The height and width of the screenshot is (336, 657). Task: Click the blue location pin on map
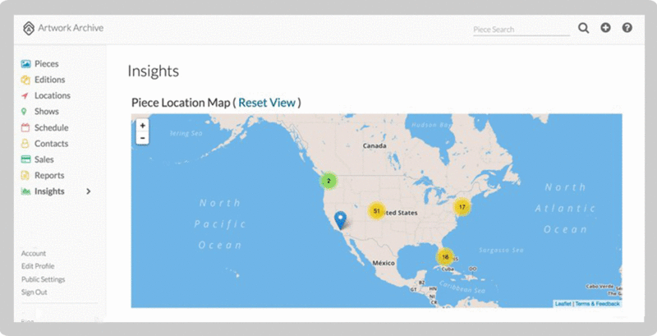341,219
